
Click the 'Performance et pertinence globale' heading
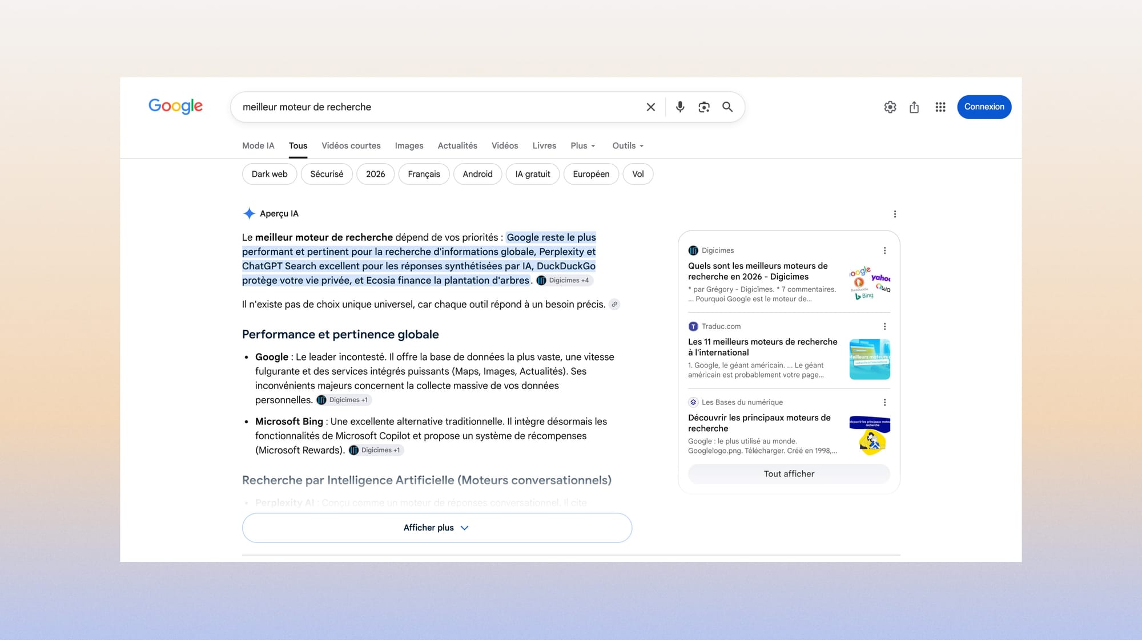click(340, 335)
